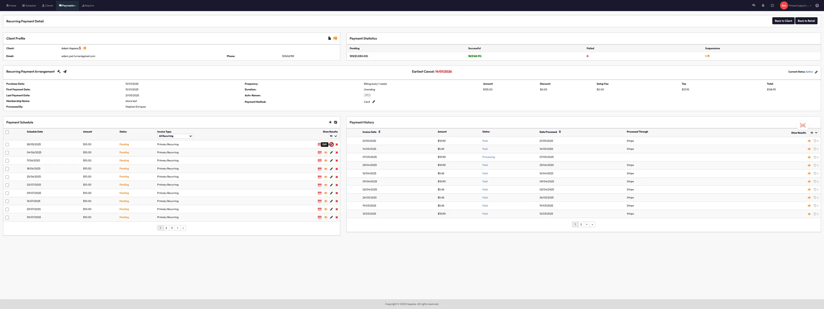Image resolution: width=824 pixels, height=309 pixels.
Task: Go to the Reports tab
Action: pos(88,6)
